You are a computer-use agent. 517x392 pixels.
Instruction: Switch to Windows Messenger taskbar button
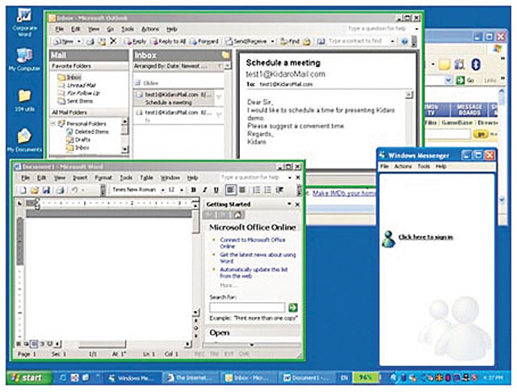pyautogui.click(x=132, y=378)
